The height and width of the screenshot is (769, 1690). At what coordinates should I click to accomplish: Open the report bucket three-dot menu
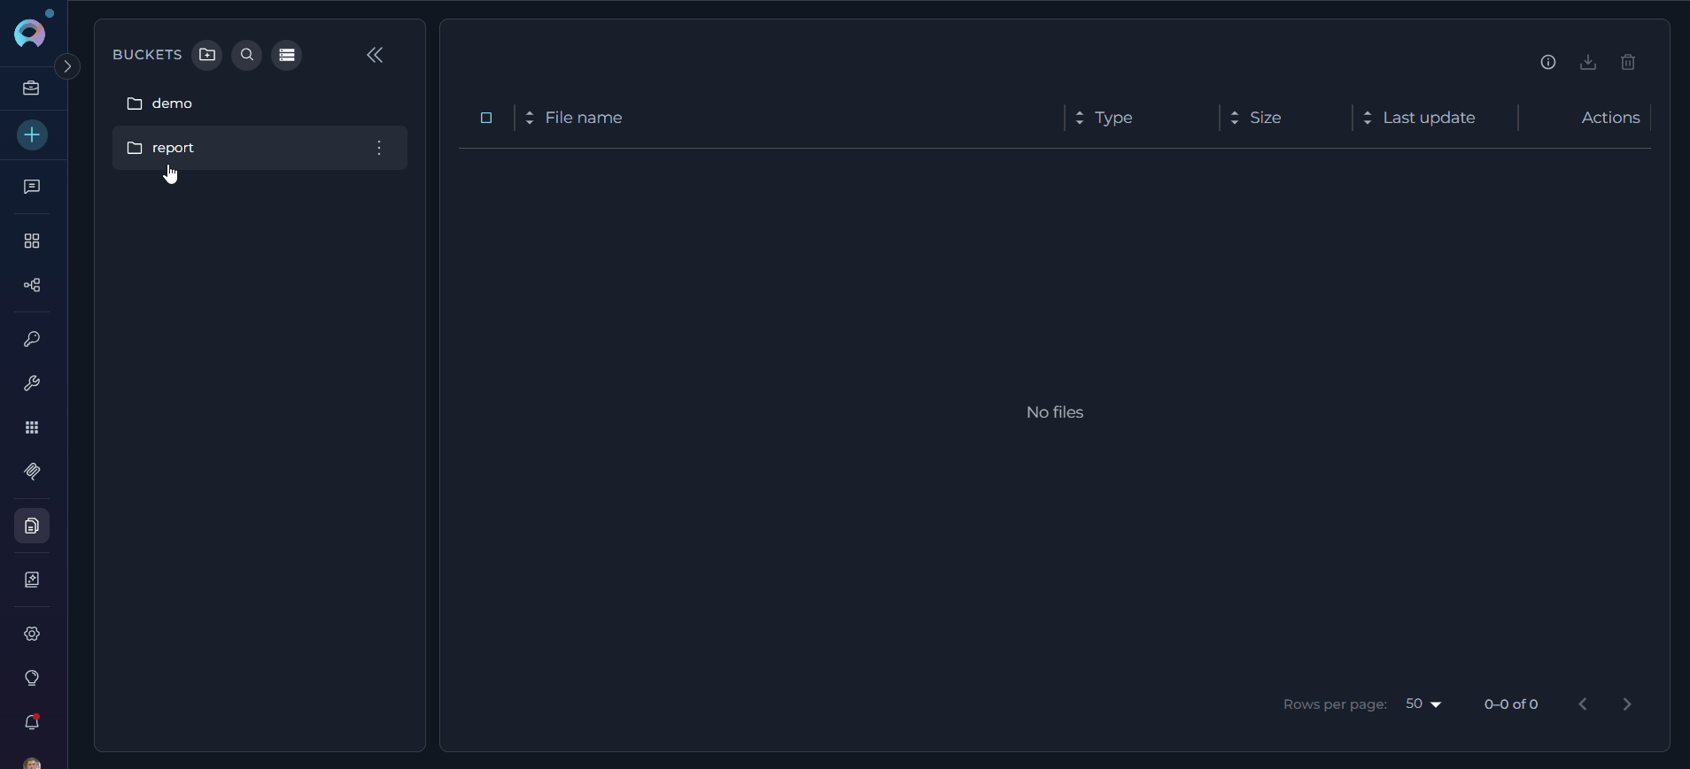(379, 148)
